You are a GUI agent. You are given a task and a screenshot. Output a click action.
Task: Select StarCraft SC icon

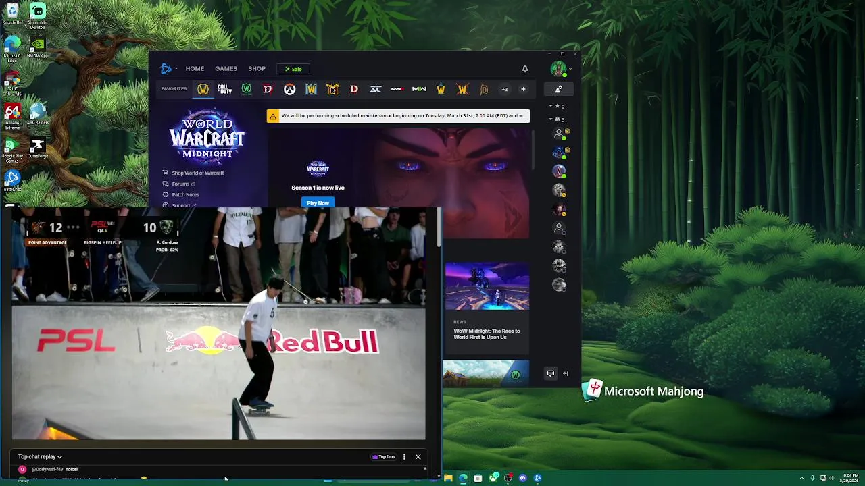pyautogui.click(x=376, y=89)
